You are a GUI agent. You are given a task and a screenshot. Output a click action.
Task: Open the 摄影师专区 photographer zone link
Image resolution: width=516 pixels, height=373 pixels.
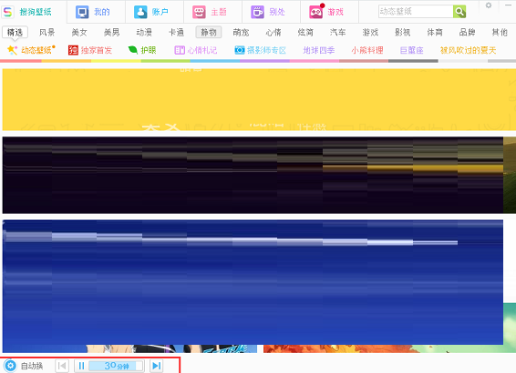tap(261, 50)
